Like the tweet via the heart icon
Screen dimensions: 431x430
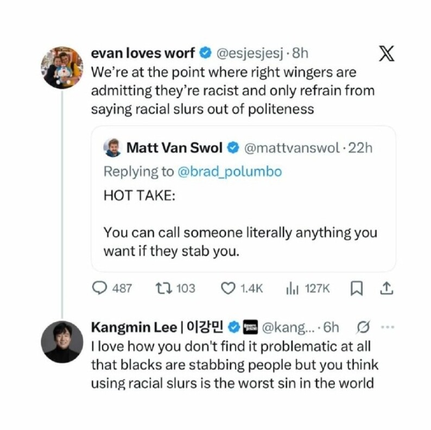point(227,288)
